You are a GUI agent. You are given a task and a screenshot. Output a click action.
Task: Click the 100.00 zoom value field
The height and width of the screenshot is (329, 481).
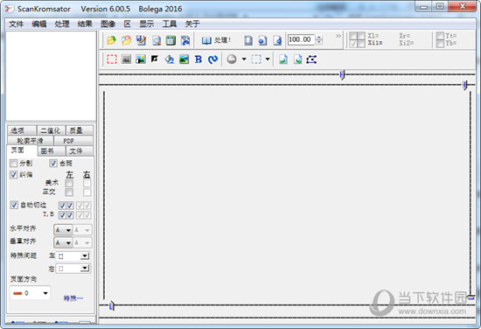coord(301,39)
